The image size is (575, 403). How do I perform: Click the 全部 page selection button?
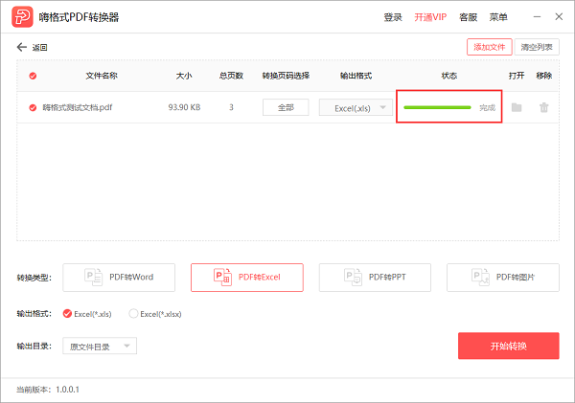[286, 107]
